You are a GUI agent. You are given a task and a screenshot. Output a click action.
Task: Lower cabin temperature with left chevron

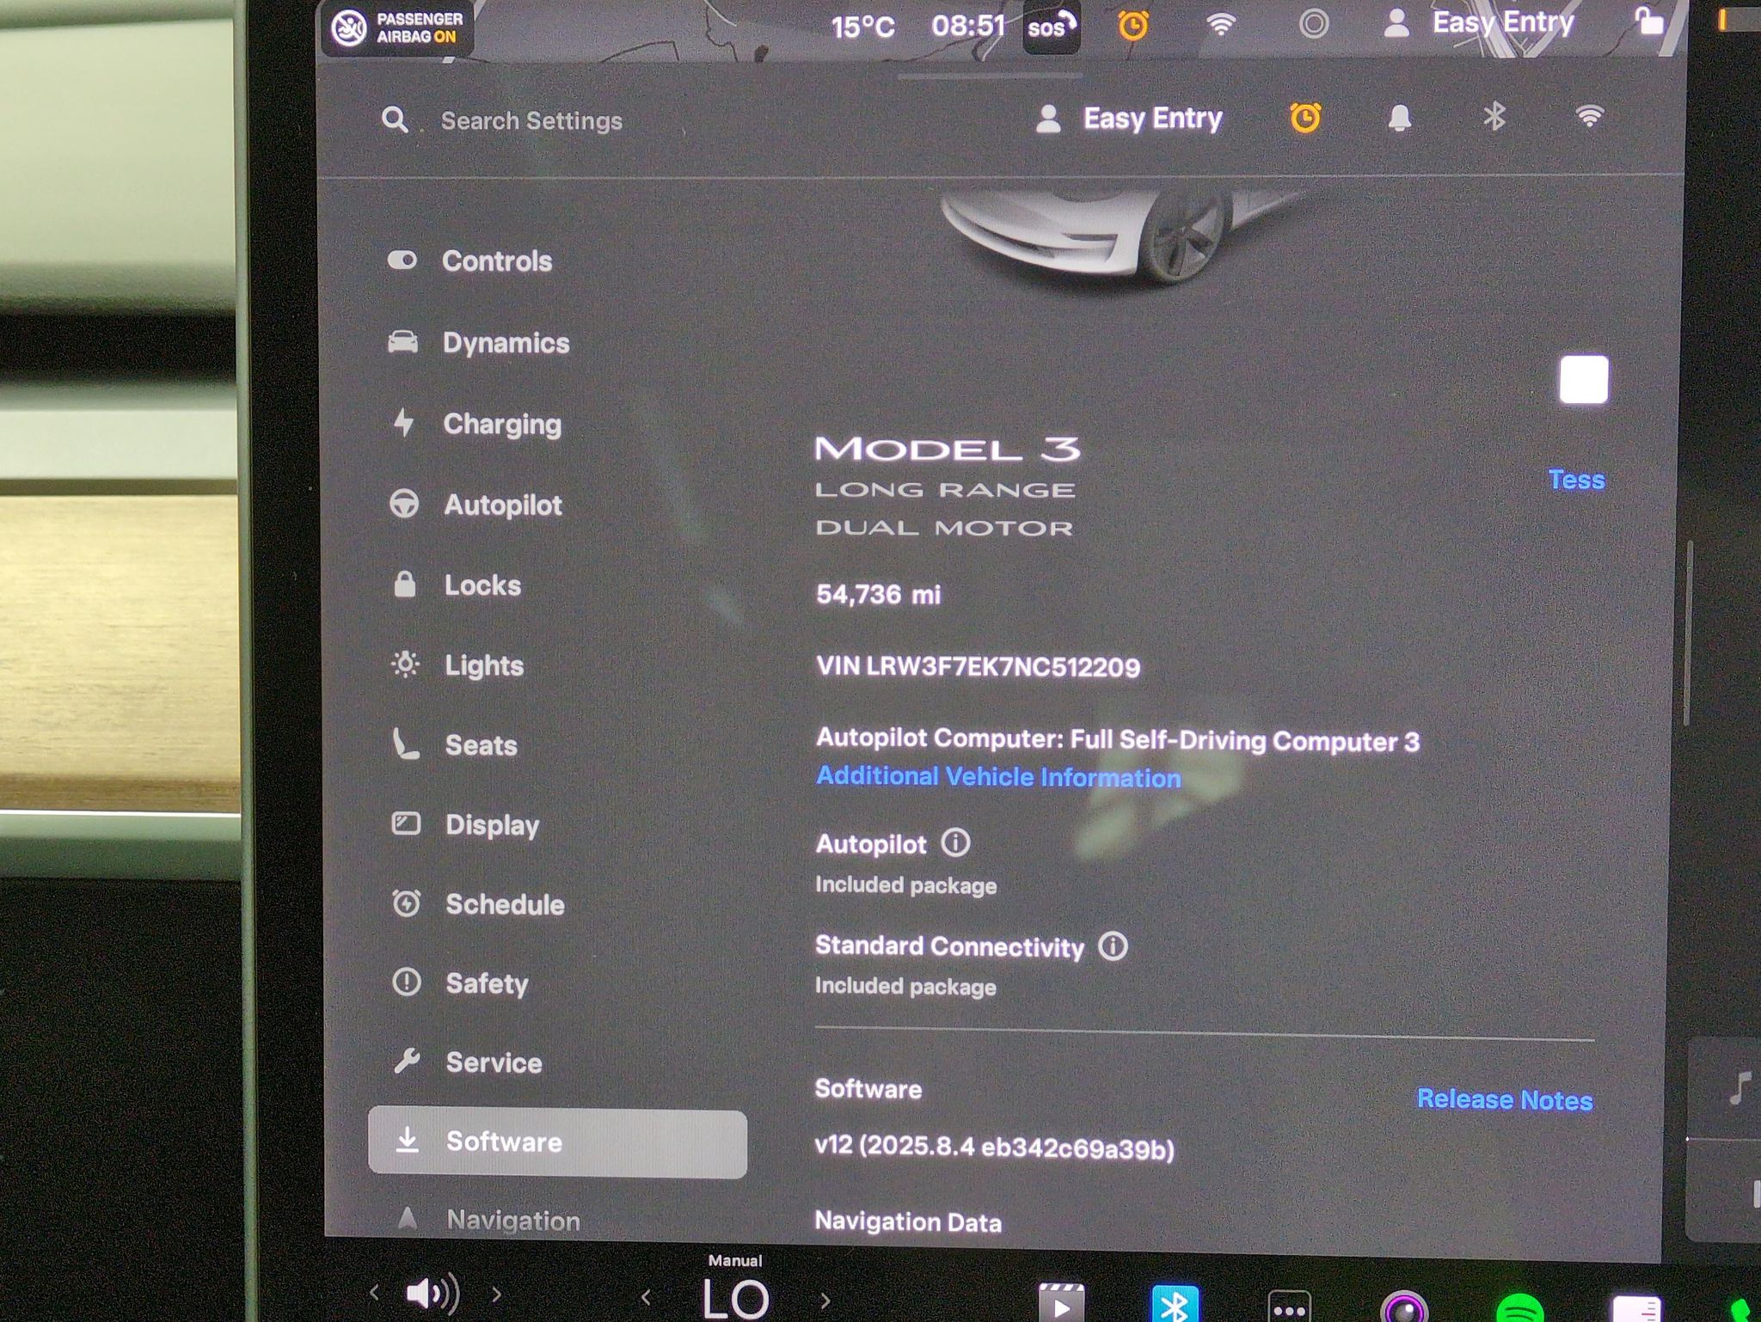click(x=646, y=1298)
